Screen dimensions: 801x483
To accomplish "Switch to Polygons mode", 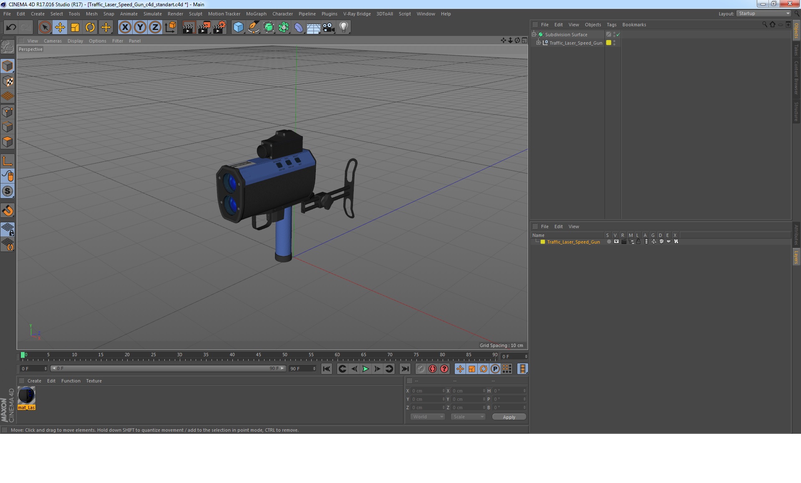I will 8,142.
